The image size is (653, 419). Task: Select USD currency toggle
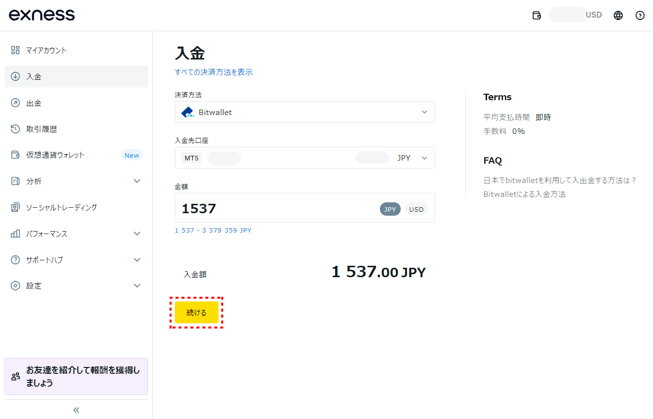416,209
